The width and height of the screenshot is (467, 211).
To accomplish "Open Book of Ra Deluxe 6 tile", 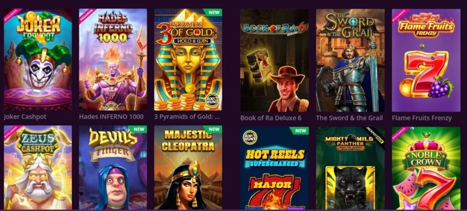I will (x=274, y=61).
